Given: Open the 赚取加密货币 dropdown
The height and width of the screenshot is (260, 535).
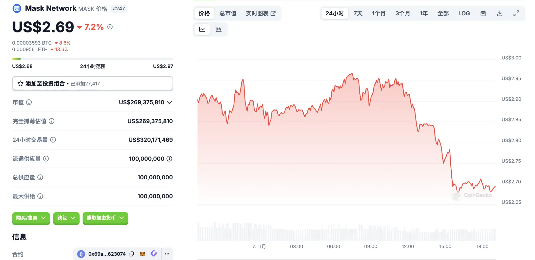Looking at the screenshot, I should point(105,218).
